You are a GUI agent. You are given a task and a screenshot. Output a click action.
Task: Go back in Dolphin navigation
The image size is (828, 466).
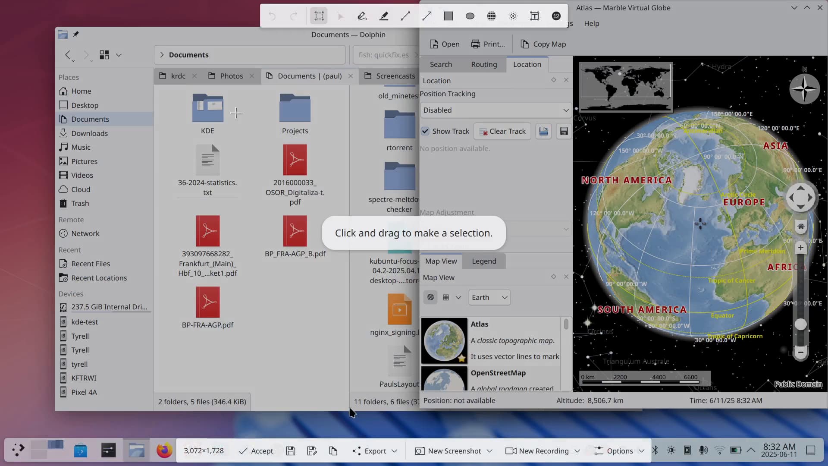(x=68, y=55)
